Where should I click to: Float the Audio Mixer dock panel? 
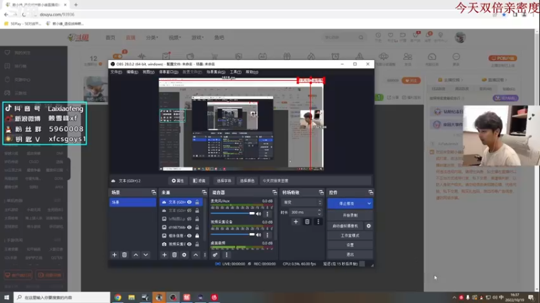pos(274,193)
